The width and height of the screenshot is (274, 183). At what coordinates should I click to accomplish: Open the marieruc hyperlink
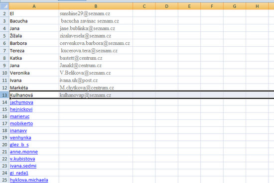pos(20,116)
